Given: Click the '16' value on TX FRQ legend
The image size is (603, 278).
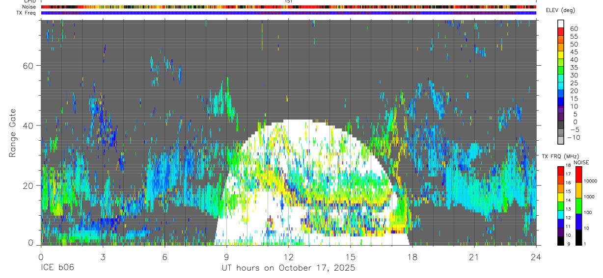Looking at the screenshot, I should click(568, 183).
